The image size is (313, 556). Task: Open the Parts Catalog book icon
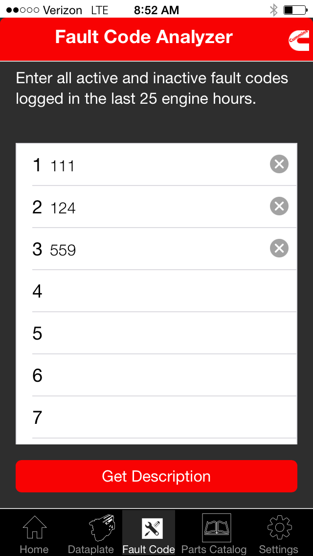[x=214, y=529]
